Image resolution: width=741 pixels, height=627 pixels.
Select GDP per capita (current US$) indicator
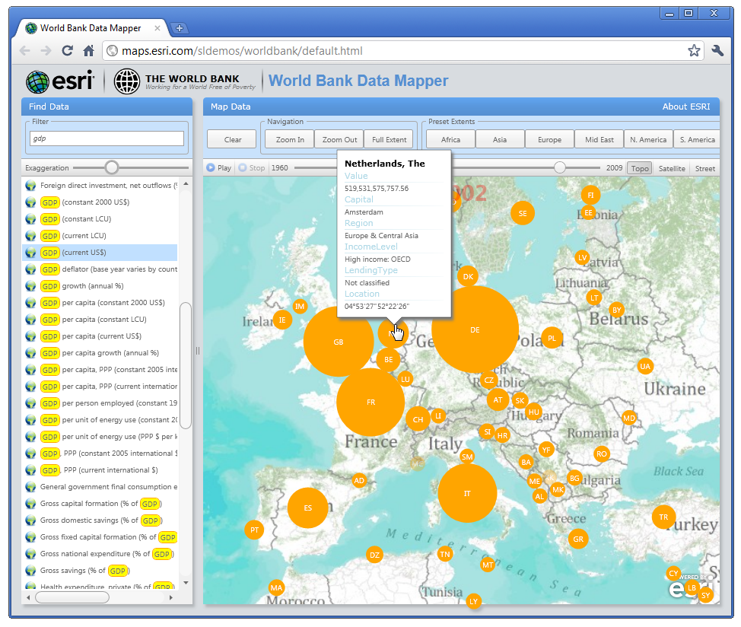point(100,336)
